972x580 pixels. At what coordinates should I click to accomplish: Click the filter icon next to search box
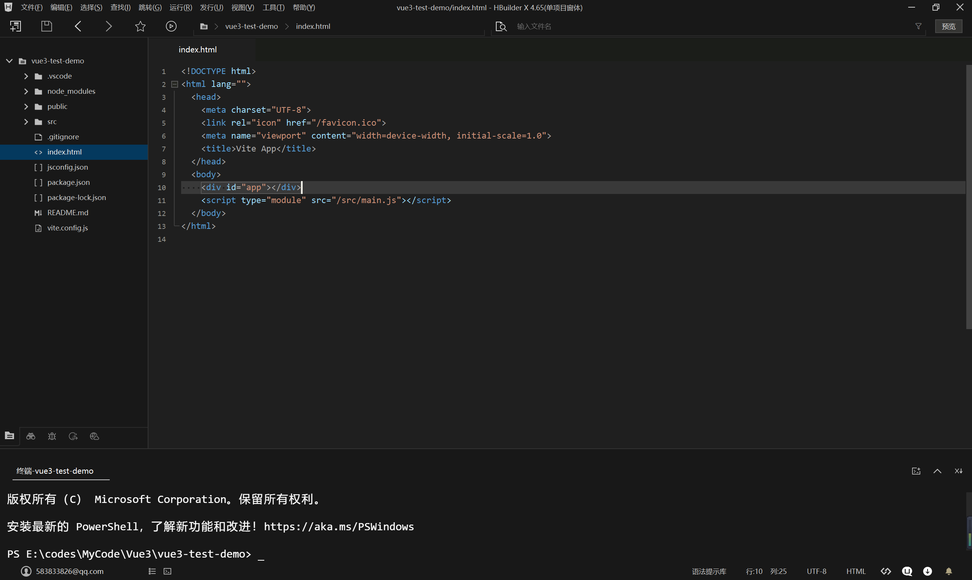(x=918, y=26)
